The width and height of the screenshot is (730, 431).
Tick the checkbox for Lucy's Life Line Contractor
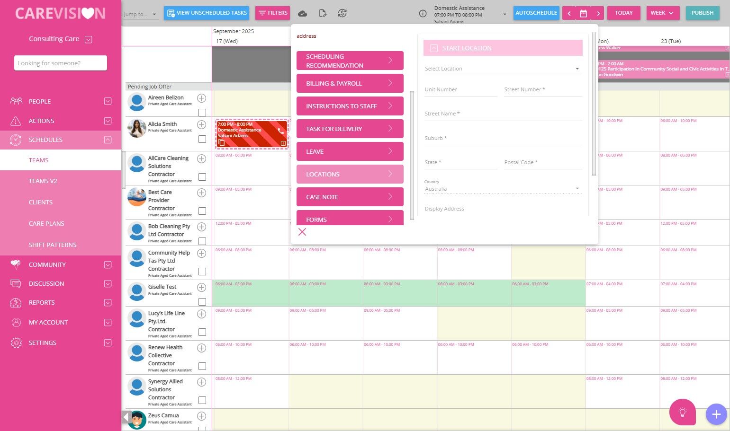(x=202, y=332)
